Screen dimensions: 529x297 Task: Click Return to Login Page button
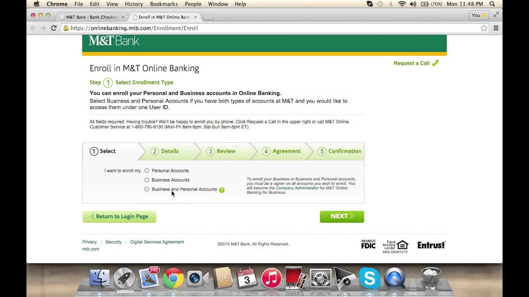coord(119,217)
